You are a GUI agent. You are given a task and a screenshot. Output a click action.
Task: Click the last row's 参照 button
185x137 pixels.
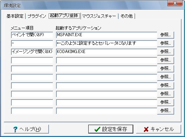166,111
